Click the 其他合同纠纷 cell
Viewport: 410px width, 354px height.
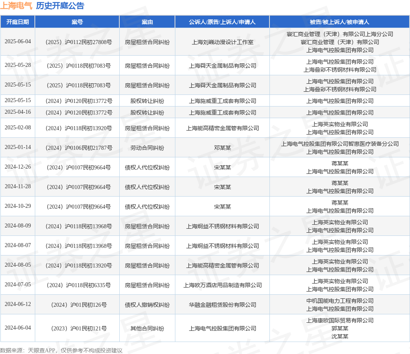tap(147, 328)
